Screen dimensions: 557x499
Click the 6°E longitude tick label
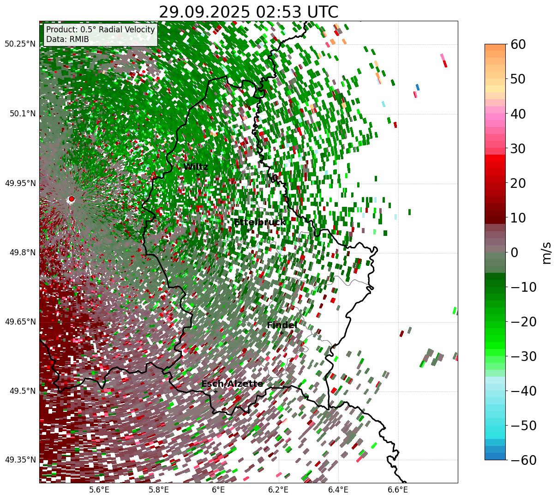tap(218, 490)
